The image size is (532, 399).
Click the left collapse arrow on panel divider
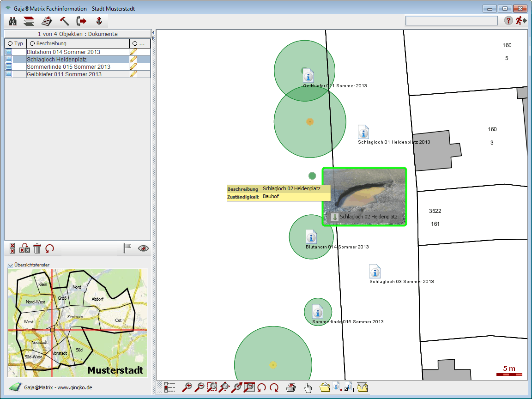pos(153,32)
